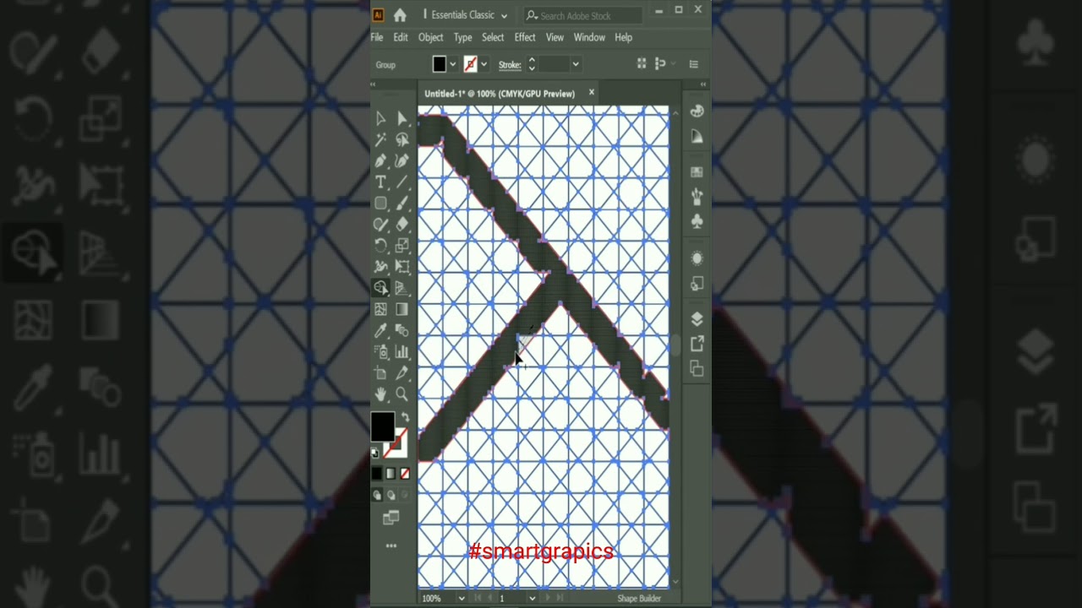
Task: Select the Free Transform tool
Action: (x=402, y=267)
